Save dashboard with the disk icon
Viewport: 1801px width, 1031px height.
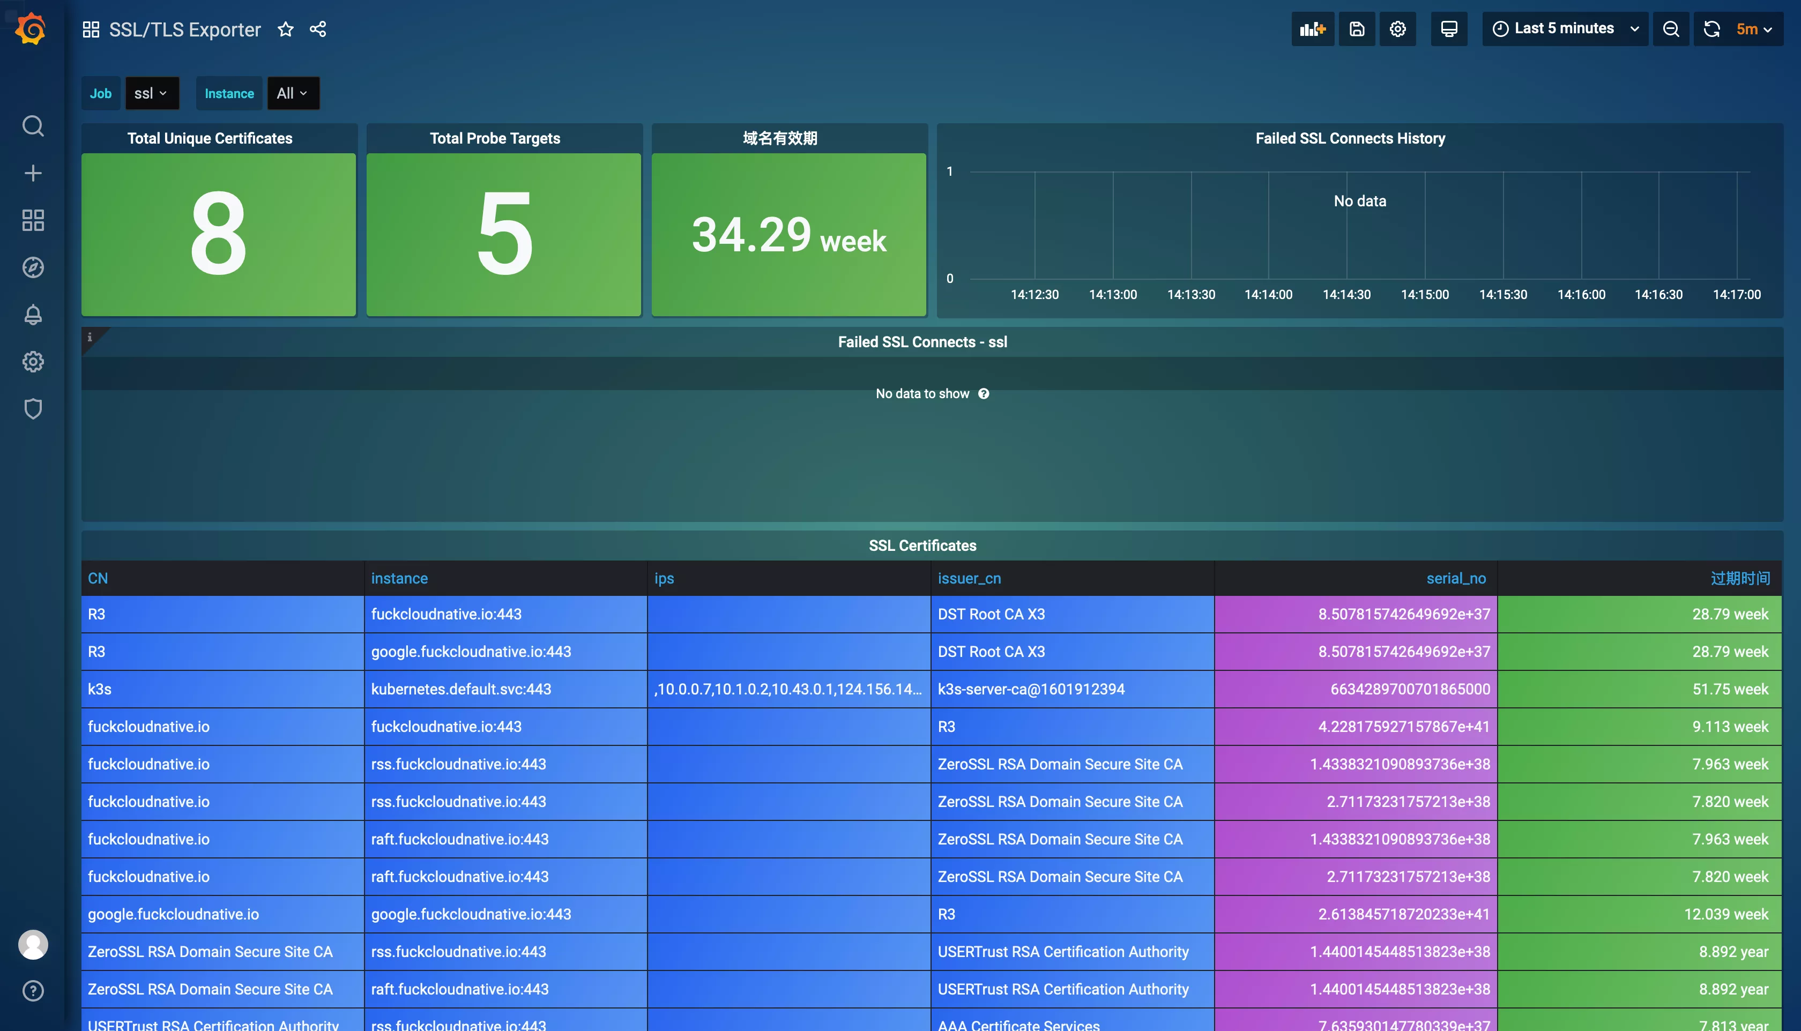pyautogui.click(x=1356, y=29)
